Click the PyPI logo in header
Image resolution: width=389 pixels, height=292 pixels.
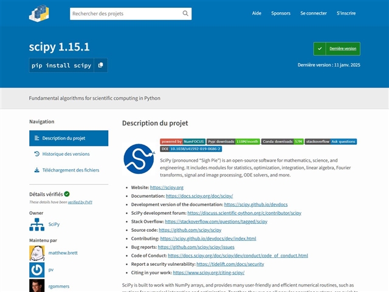click(x=39, y=13)
